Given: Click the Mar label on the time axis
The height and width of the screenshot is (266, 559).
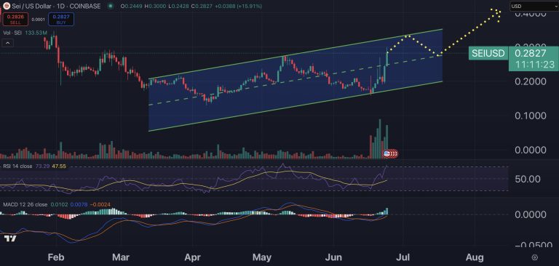Looking at the screenshot, I should click(121, 257).
